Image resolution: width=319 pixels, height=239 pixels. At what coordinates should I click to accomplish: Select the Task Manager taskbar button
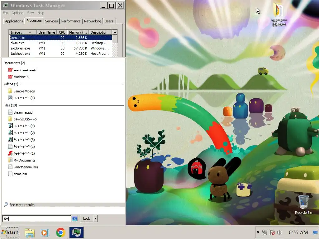[76, 232]
